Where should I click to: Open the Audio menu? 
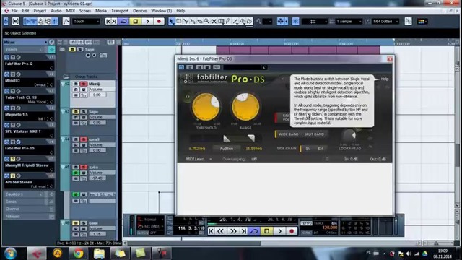click(x=56, y=11)
